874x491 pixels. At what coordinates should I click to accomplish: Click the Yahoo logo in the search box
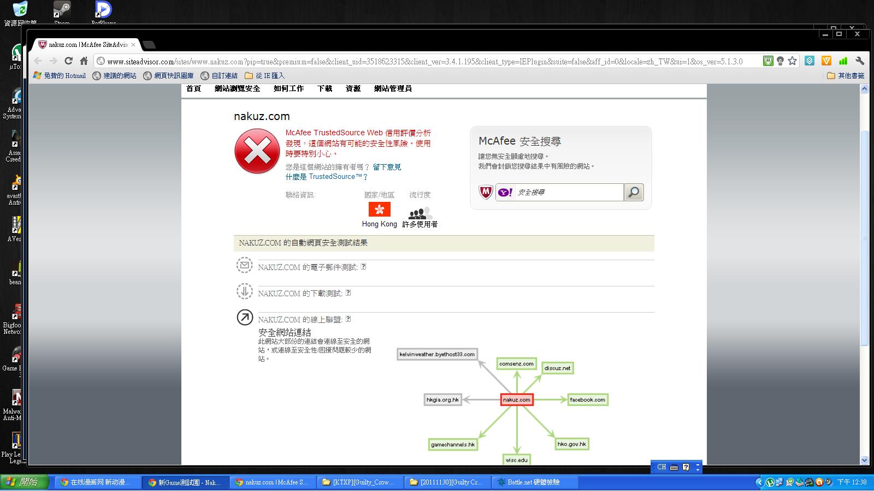point(505,192)
